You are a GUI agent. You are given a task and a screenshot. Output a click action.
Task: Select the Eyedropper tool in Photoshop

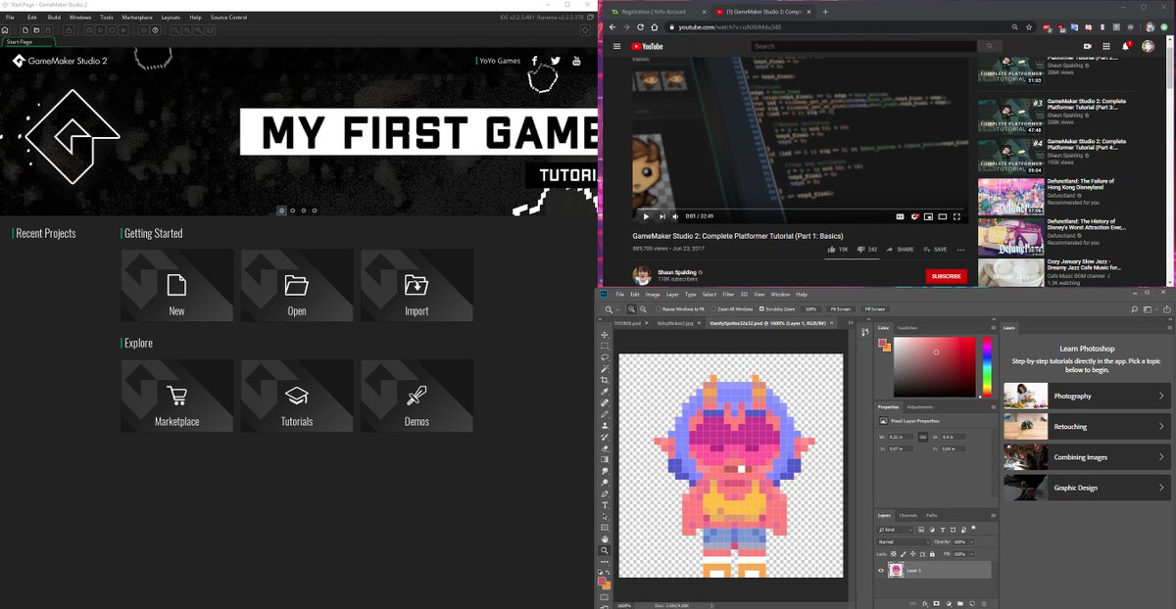(605, 392)
